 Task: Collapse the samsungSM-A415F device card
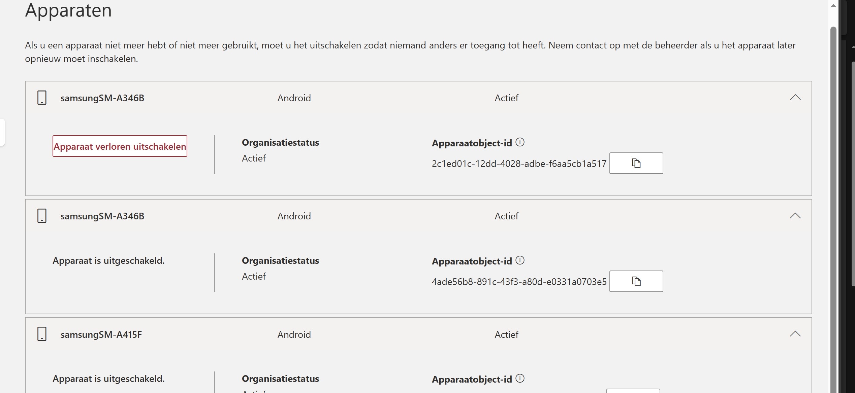pyautogui.click(x=795, y=333)
